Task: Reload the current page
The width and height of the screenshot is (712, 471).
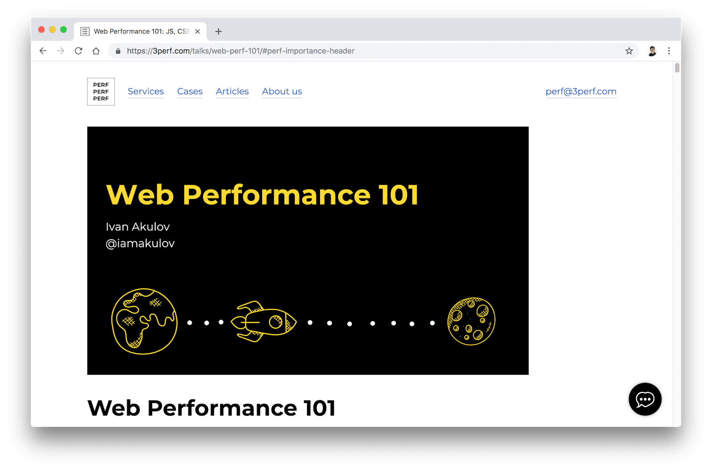Action: point(79,51)
